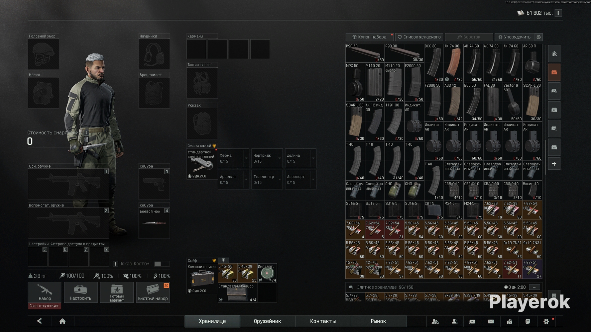Go back using the left arrow icon

[x=39, y=321]
